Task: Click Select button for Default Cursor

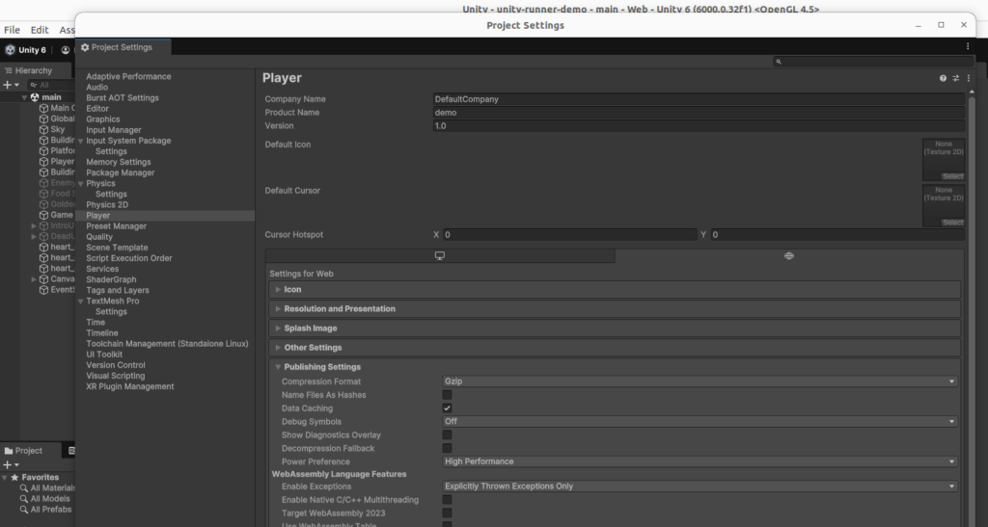Action: [x=952, y=223]
